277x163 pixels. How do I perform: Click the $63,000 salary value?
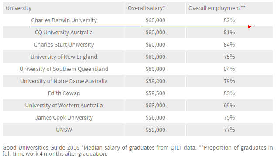(x=155, y=105)
